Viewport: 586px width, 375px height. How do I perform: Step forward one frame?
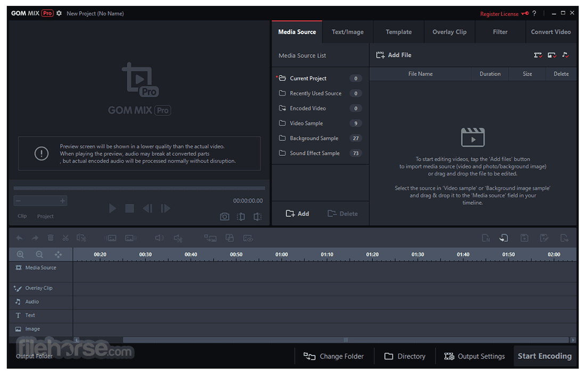pyautogui.click(x=165, y=208)
